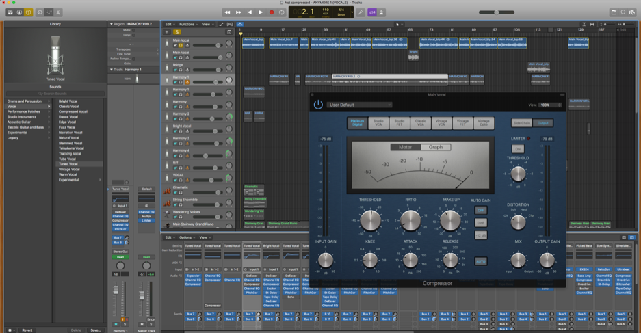The height and width of the screenshot is (333, 641).
Task: Click the Tuner icon in the control bar
Action: (x=361, y=12)
